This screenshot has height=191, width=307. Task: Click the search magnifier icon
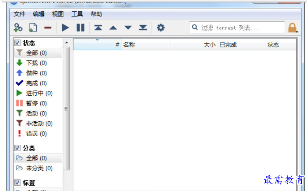(194, 27)
